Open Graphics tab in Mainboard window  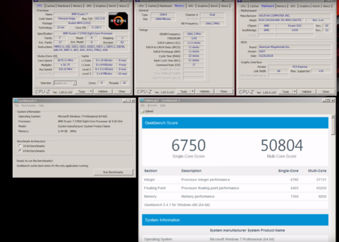coord(304,6)
